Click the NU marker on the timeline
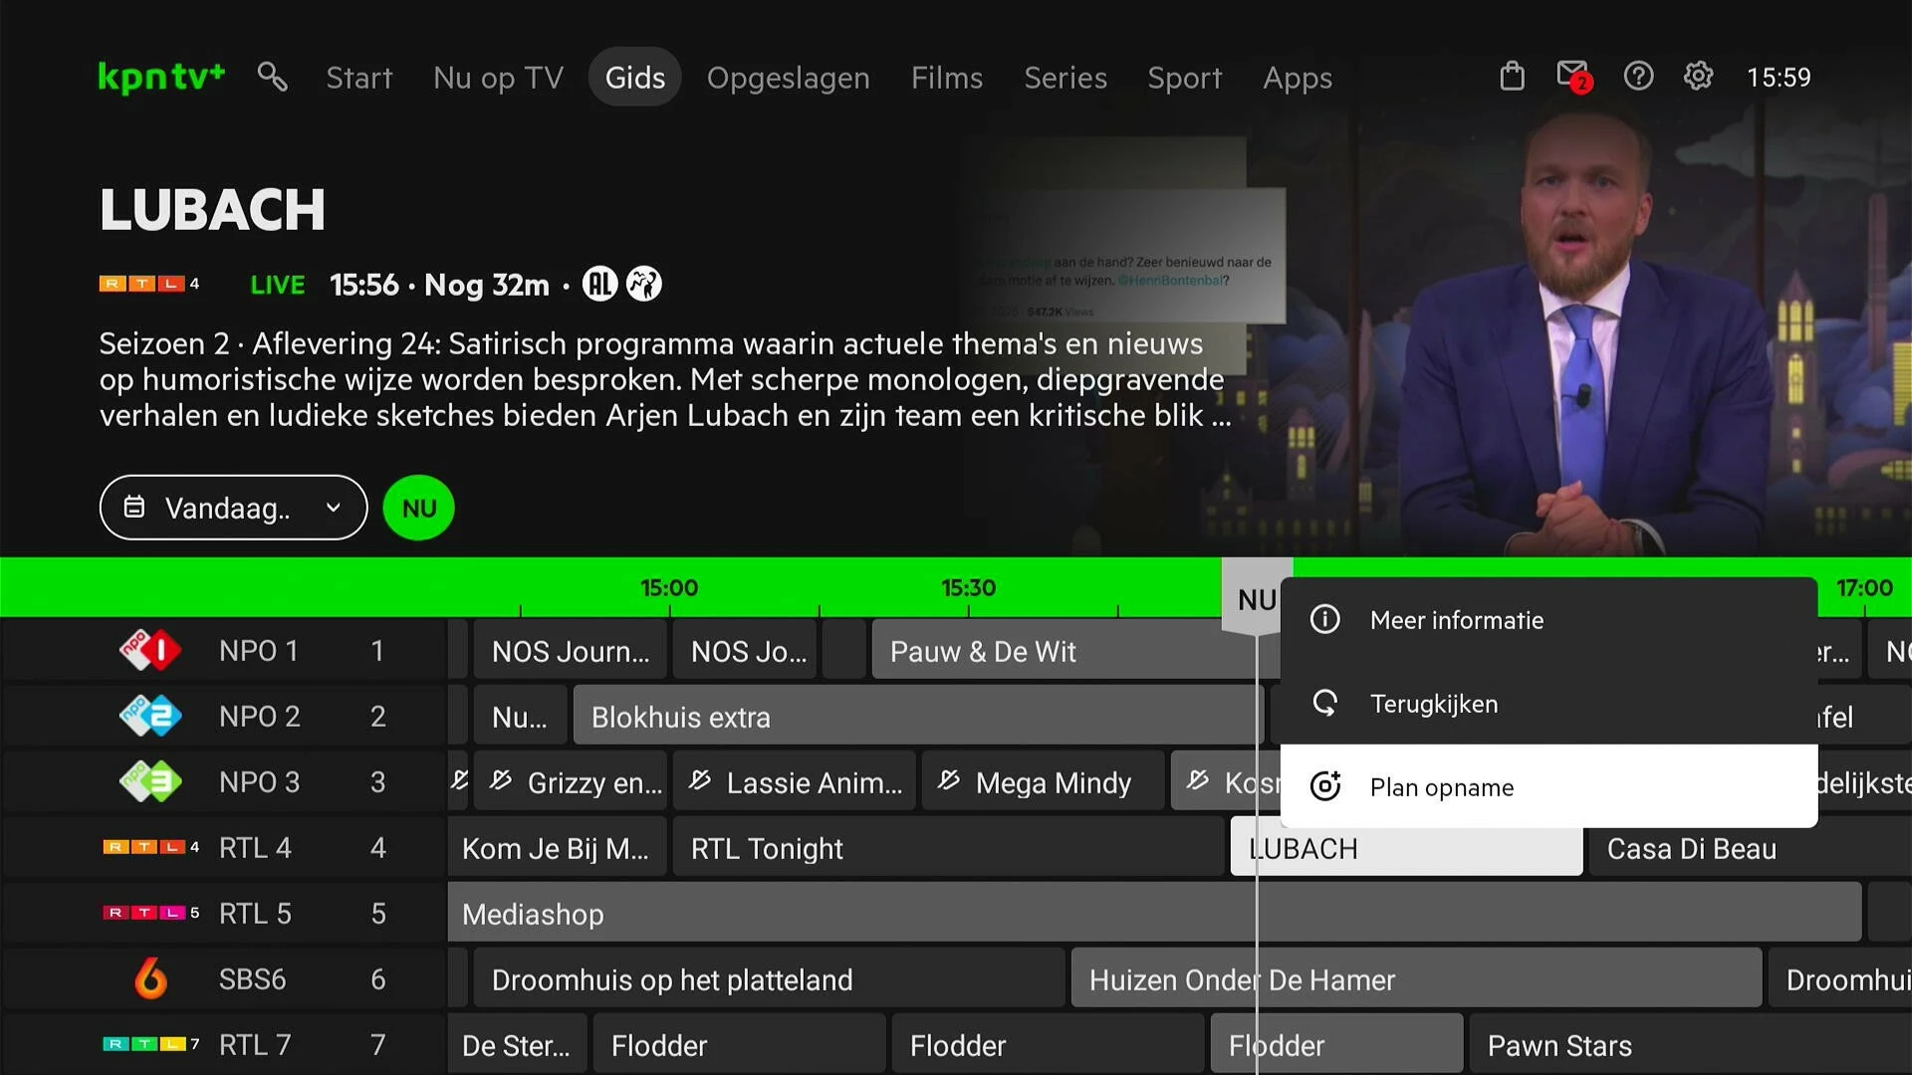The height and width of the screenshot is (1075, 1912). point(1255,599)
